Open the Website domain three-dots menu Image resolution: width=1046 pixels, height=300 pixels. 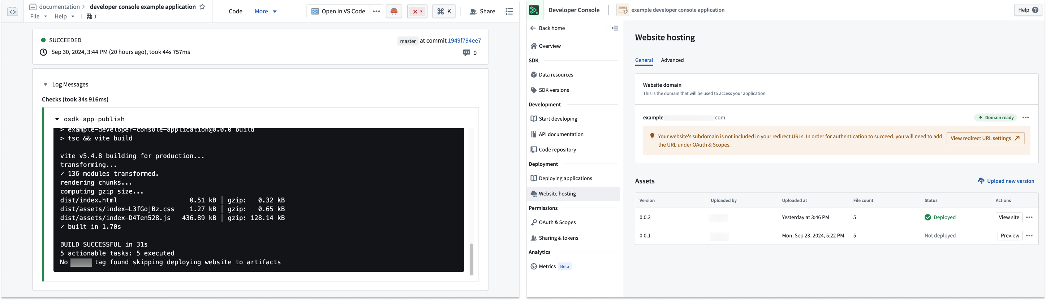coord(1026,118)
